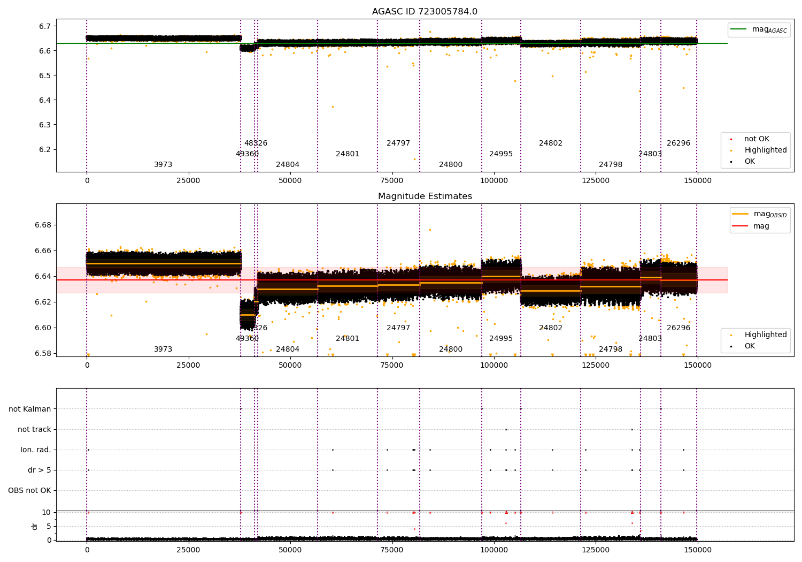Select the mag AGASC legend entry
The height and width of the screenshot is (562, 802).
coord(759,29)
